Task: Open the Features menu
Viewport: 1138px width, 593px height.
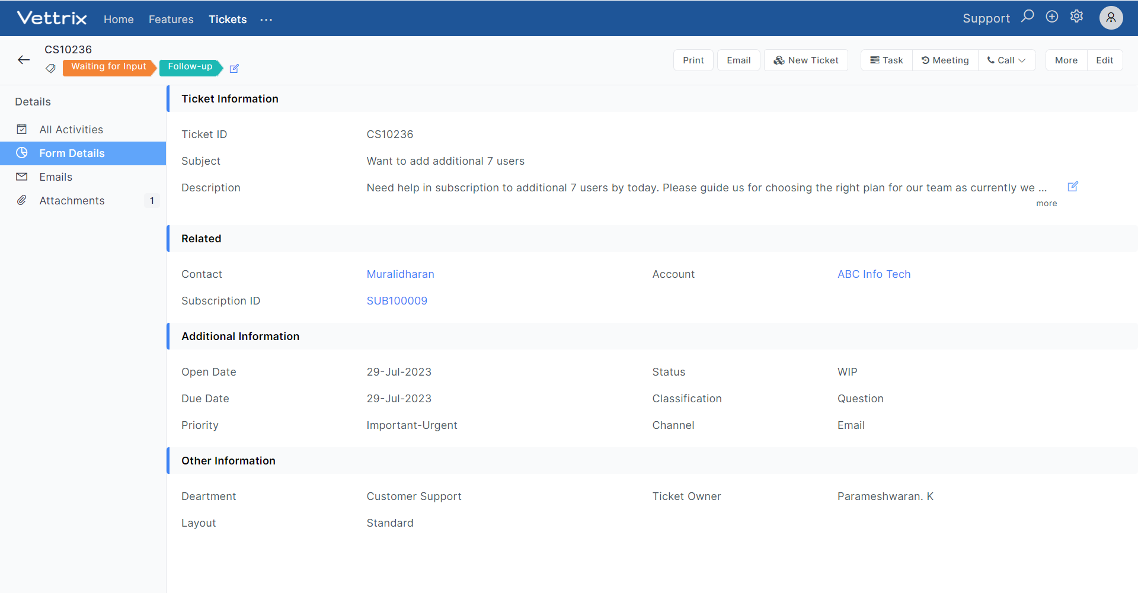Action: [171, 20]
